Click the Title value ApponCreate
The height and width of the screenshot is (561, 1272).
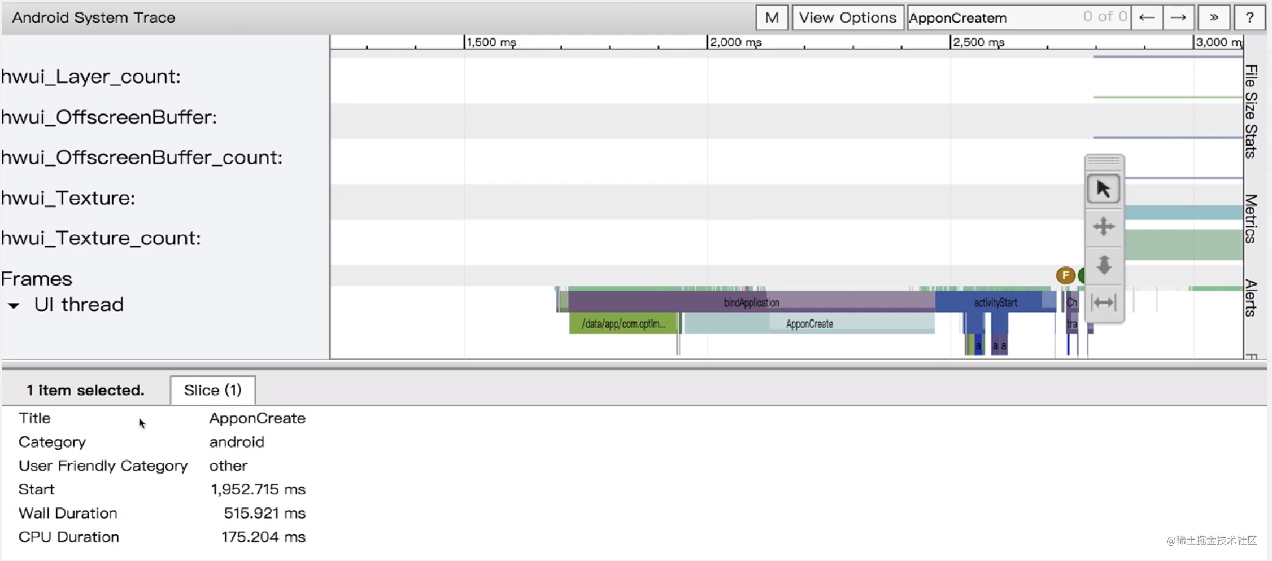click(257, 418)
